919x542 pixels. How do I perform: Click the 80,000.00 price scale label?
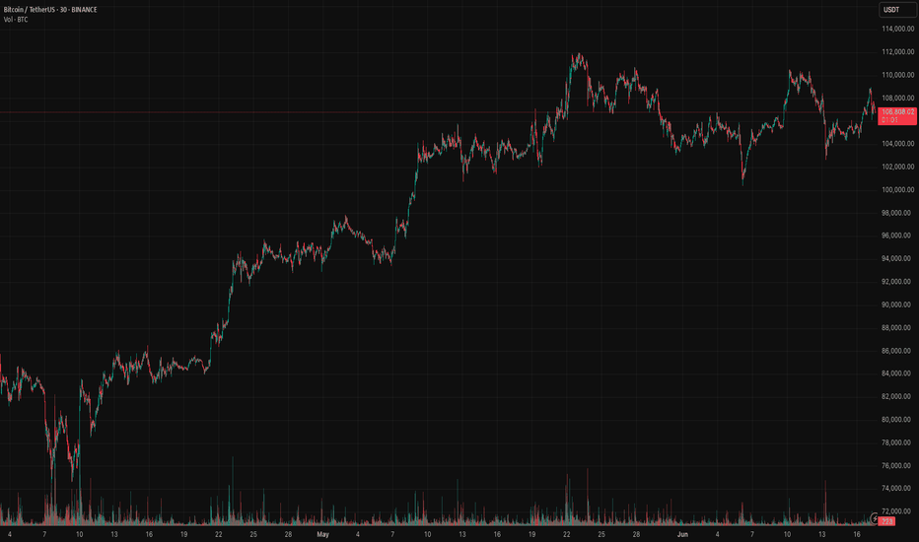[x=897, y=420]
